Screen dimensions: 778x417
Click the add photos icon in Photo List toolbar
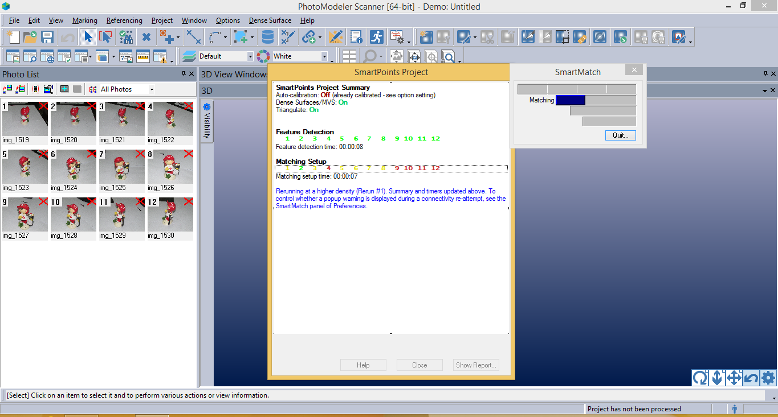click(7, 89)
